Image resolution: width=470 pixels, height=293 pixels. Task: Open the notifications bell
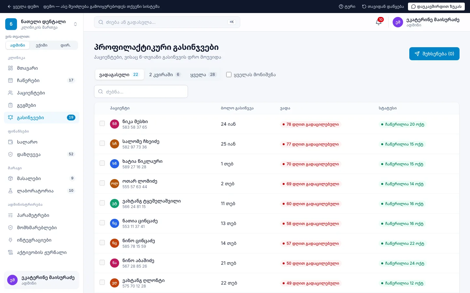pos(379,22)
